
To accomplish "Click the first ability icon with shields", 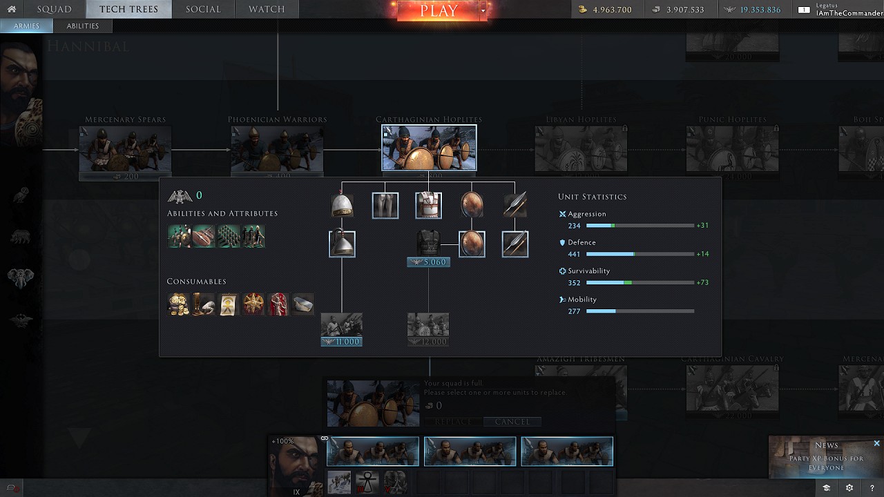I will tap(179, 236).
